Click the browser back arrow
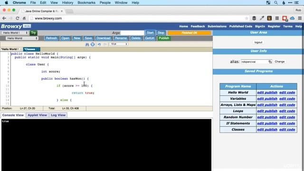Viewport: 304px width, 171px height. click(4, 18)
